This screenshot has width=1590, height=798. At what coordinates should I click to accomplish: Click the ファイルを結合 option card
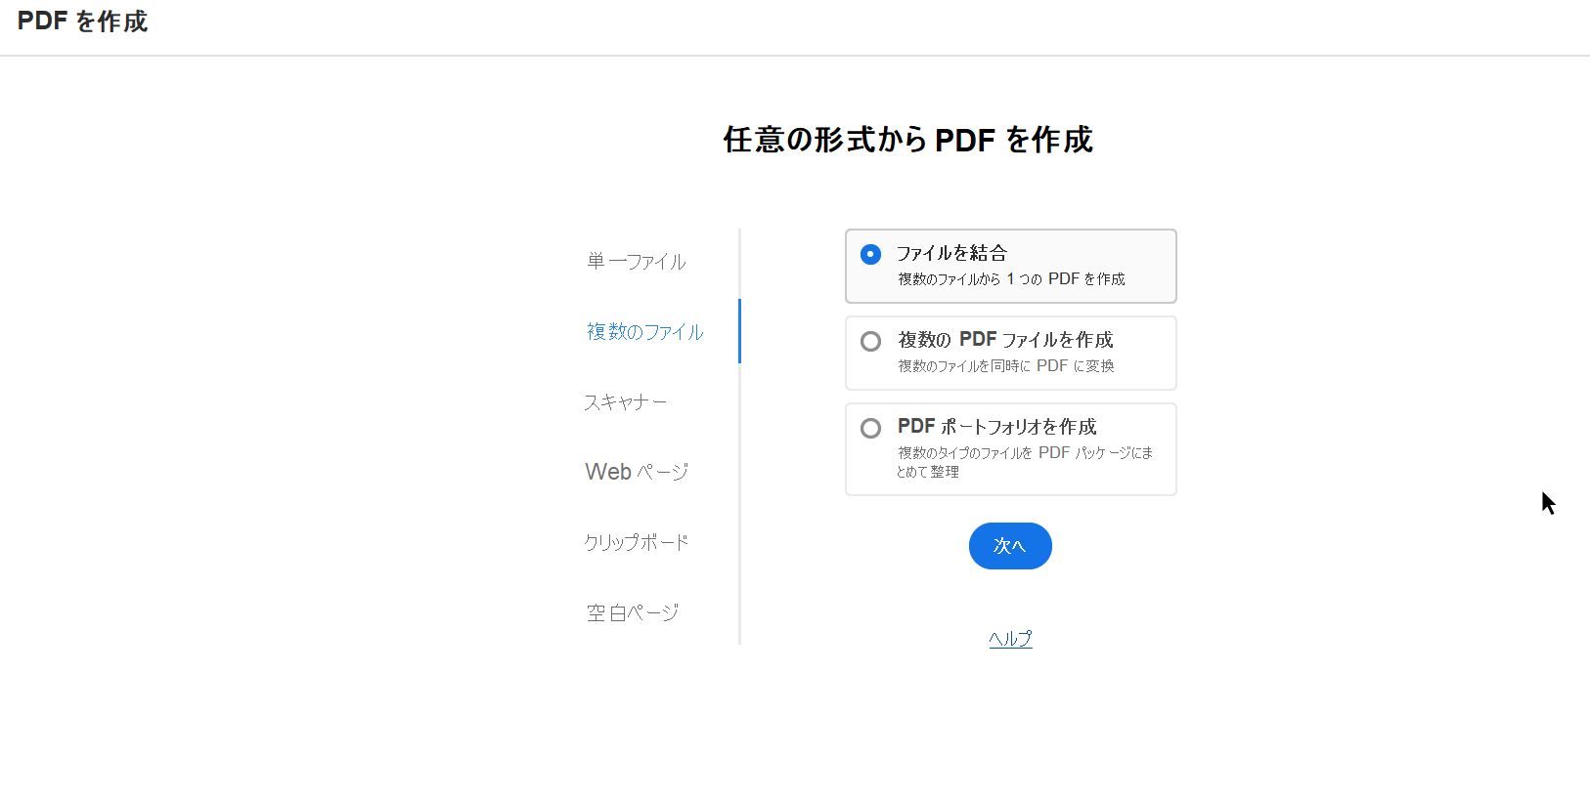(1010, 266)
